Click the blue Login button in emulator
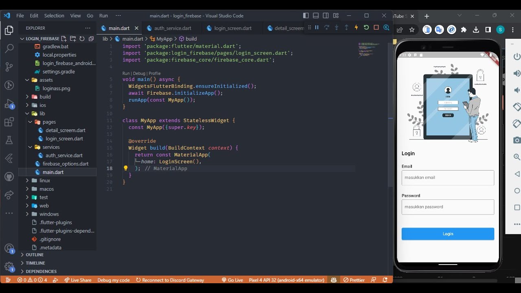This screenshot has height=293, width=521. coord(448,234)
